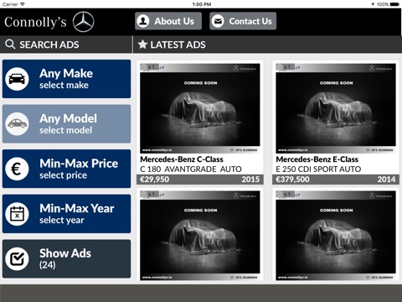Click the E 250 CDI SPORT AUTO text

pyautogui.click(x=318, y=169)
